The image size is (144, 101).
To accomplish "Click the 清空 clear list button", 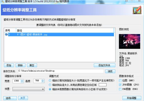I will click(32, 65).
